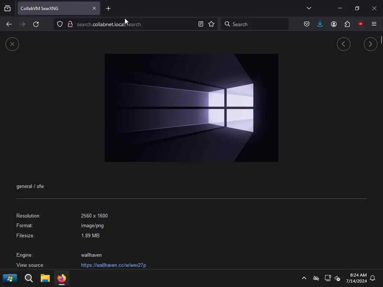
Task: Show site connection lock information
Action: 70,24
